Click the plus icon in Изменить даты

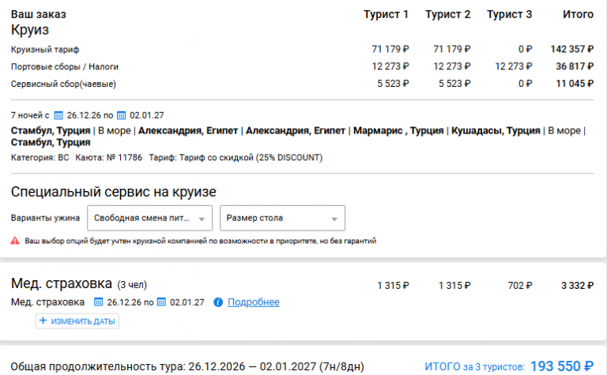tap(43, 321)
